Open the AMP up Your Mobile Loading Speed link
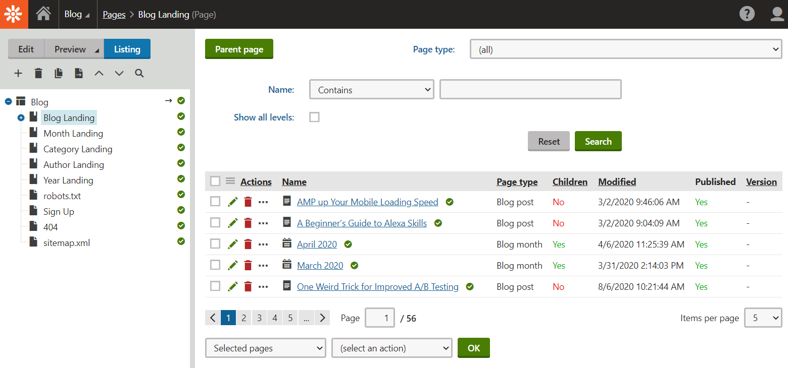This screenshot has width=788, height=368. [368, 202]
